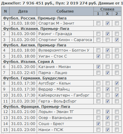Tick the 1 box for Осер - Валансьен
This screenshot has width=123, height=134.
98,118
